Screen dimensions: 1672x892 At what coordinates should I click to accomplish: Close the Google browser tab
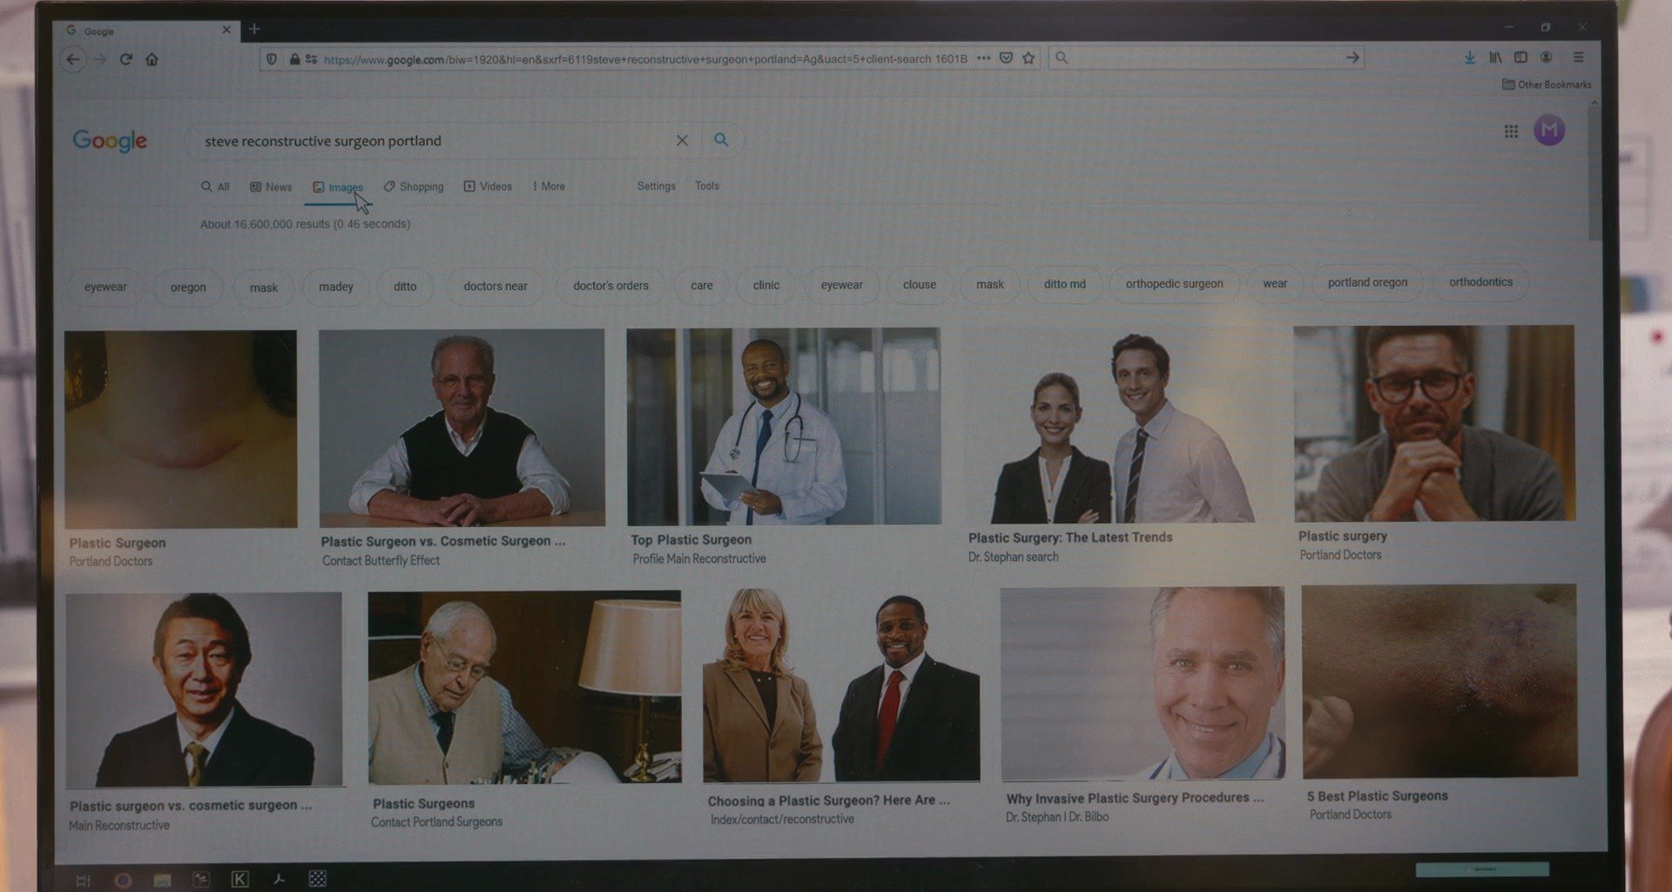(x=226, y=30)
